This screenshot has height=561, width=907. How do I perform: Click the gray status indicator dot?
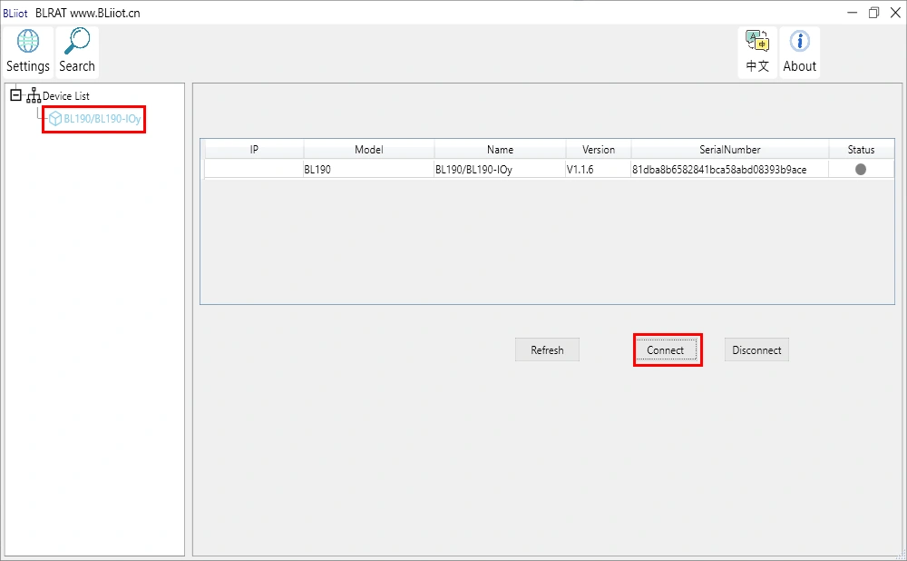[x=860, y=170]
